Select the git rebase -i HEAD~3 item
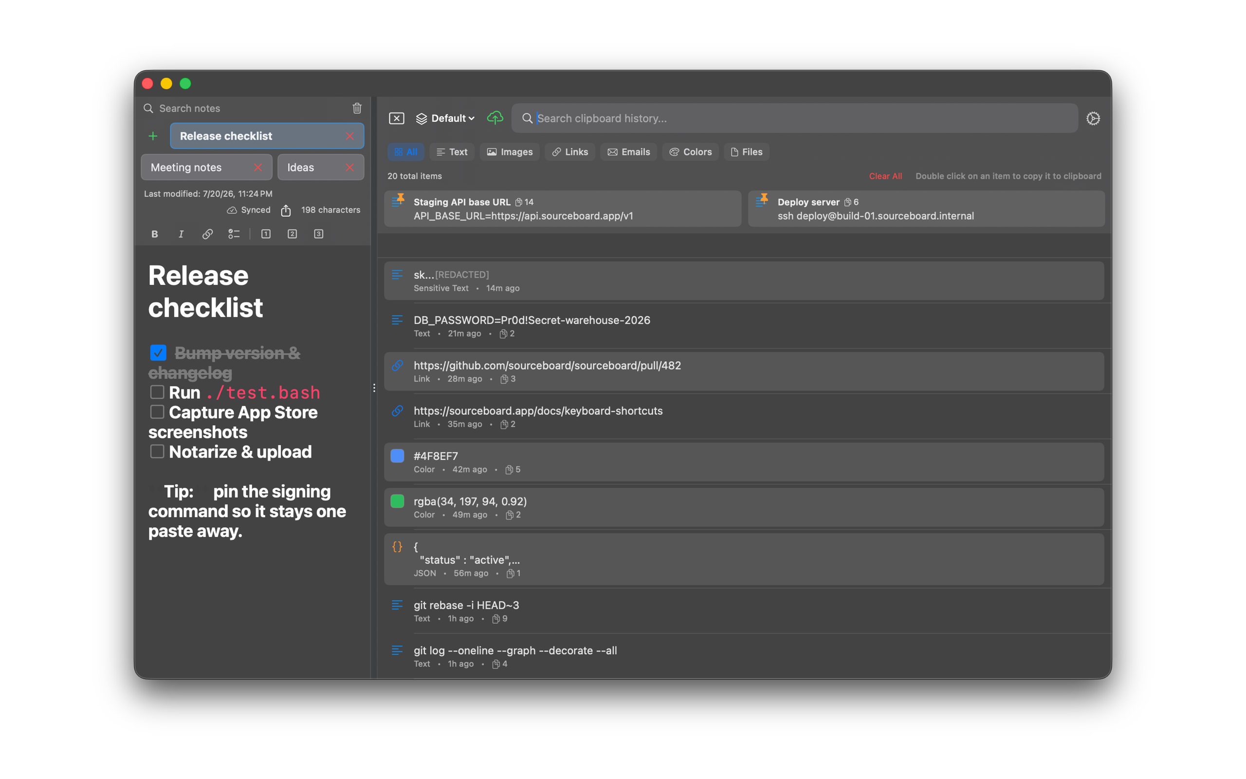1246x779 pixels. [x=744, y=611]
